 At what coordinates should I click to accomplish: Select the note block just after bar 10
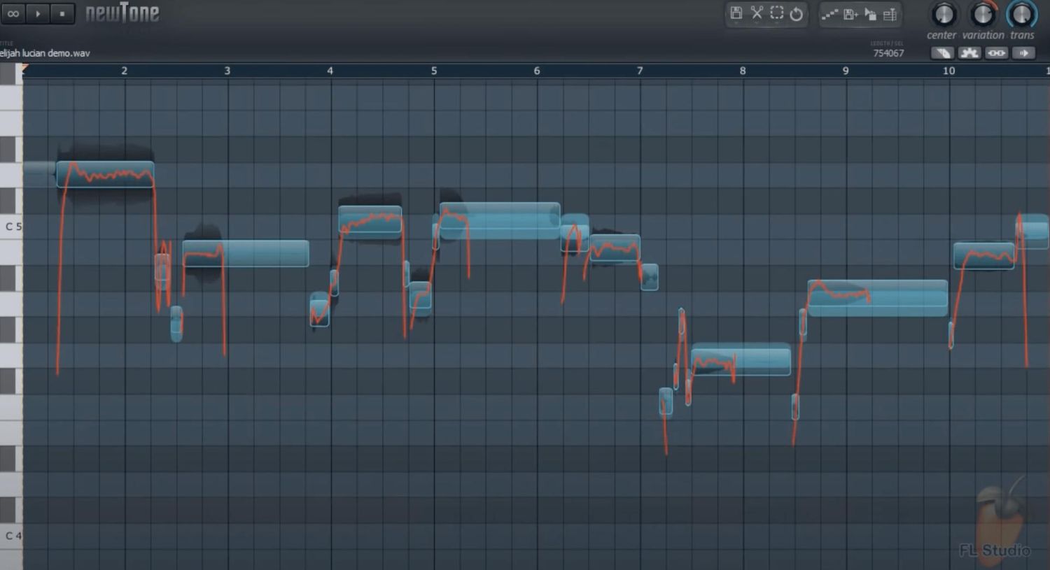(x=984, y=256)
